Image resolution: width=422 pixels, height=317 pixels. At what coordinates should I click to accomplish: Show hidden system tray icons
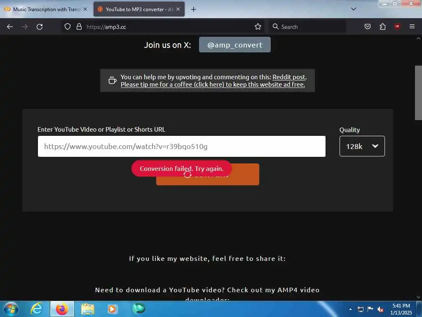click(x=350, y=309)
